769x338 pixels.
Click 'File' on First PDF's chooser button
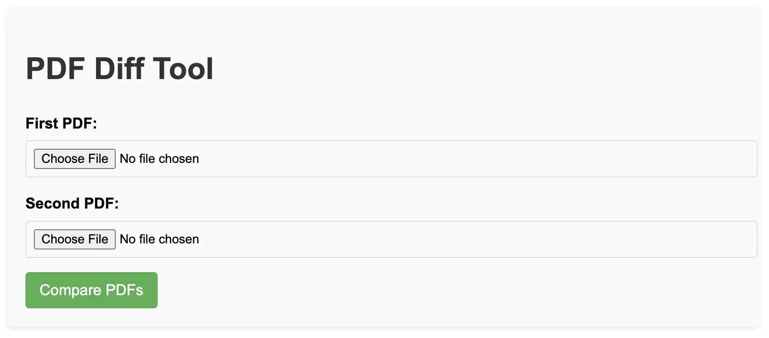tap(98, 159)
